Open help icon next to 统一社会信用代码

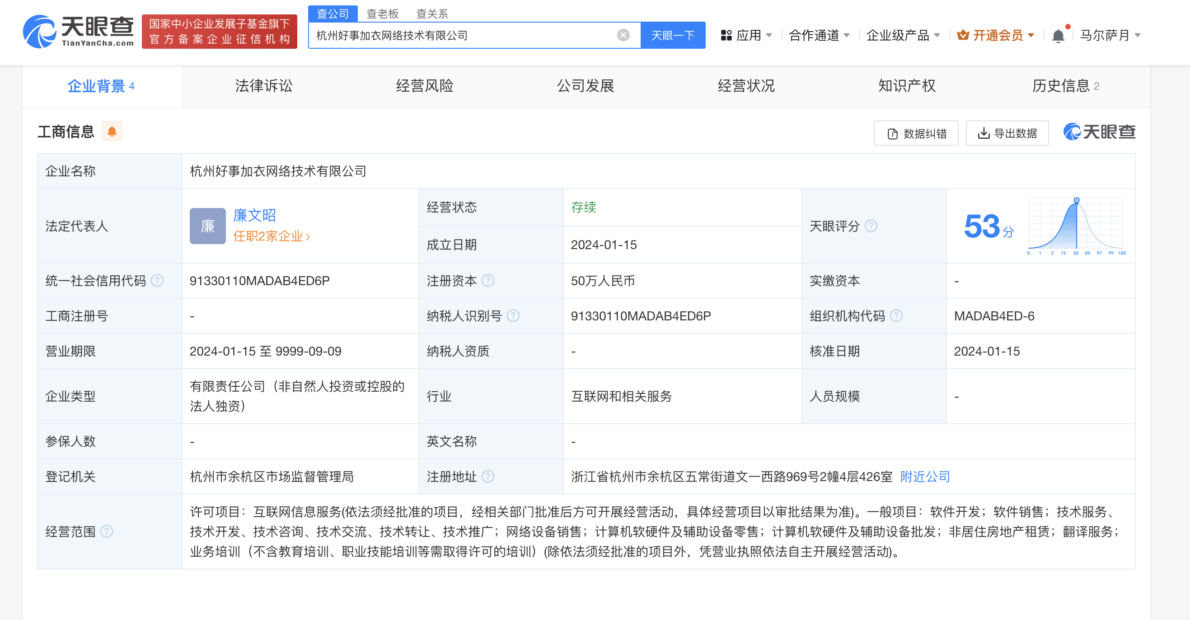pyautogui.click(x=157, y=281)
